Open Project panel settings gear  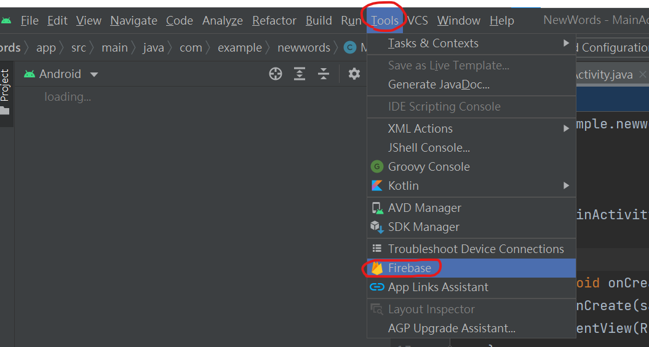(354, 74)
